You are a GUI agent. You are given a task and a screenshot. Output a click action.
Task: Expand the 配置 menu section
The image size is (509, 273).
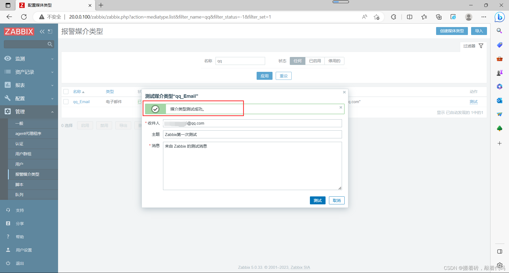[x=29, y=98]
